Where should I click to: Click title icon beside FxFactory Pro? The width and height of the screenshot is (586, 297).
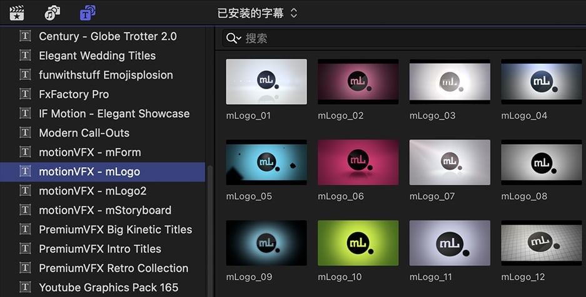point(25,94)
